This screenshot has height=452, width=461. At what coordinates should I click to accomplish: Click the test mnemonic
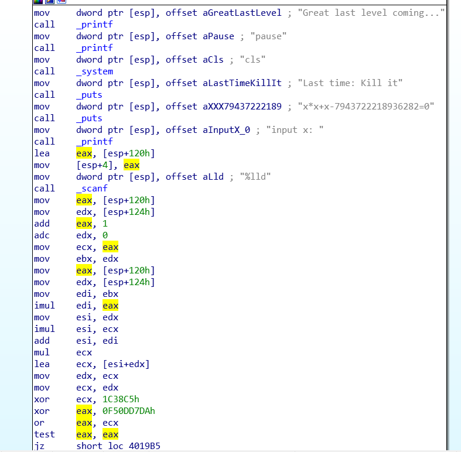tap(45, 434)
